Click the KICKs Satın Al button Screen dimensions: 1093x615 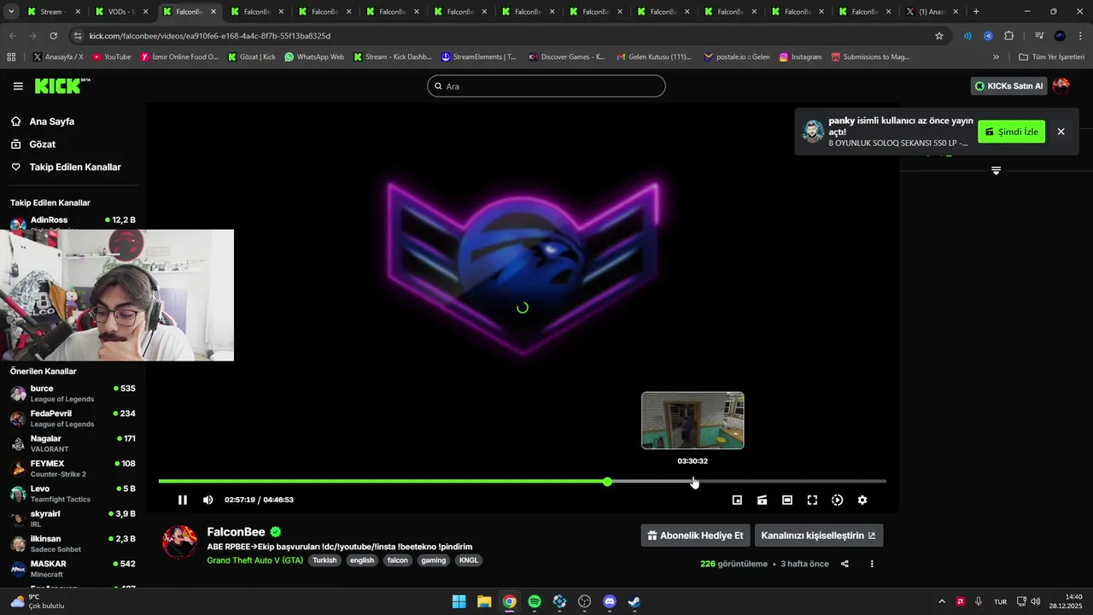1009,85
